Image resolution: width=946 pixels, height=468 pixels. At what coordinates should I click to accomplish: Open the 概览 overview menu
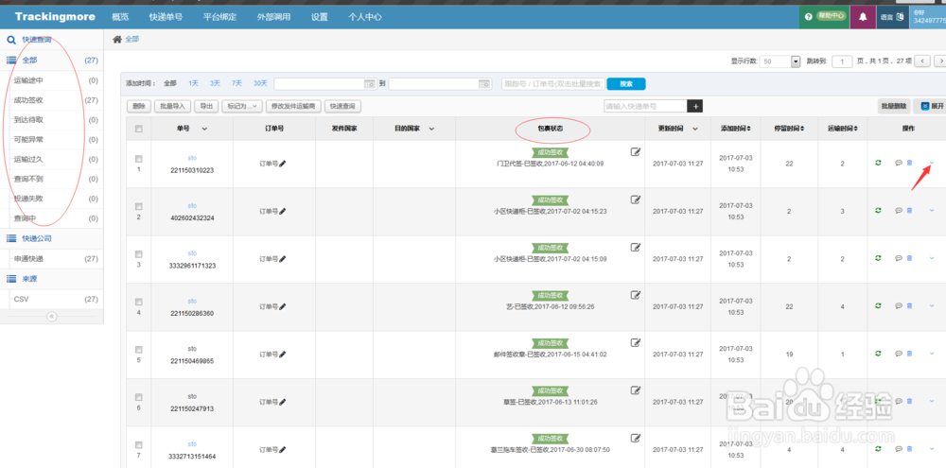[x=121, y=17]
